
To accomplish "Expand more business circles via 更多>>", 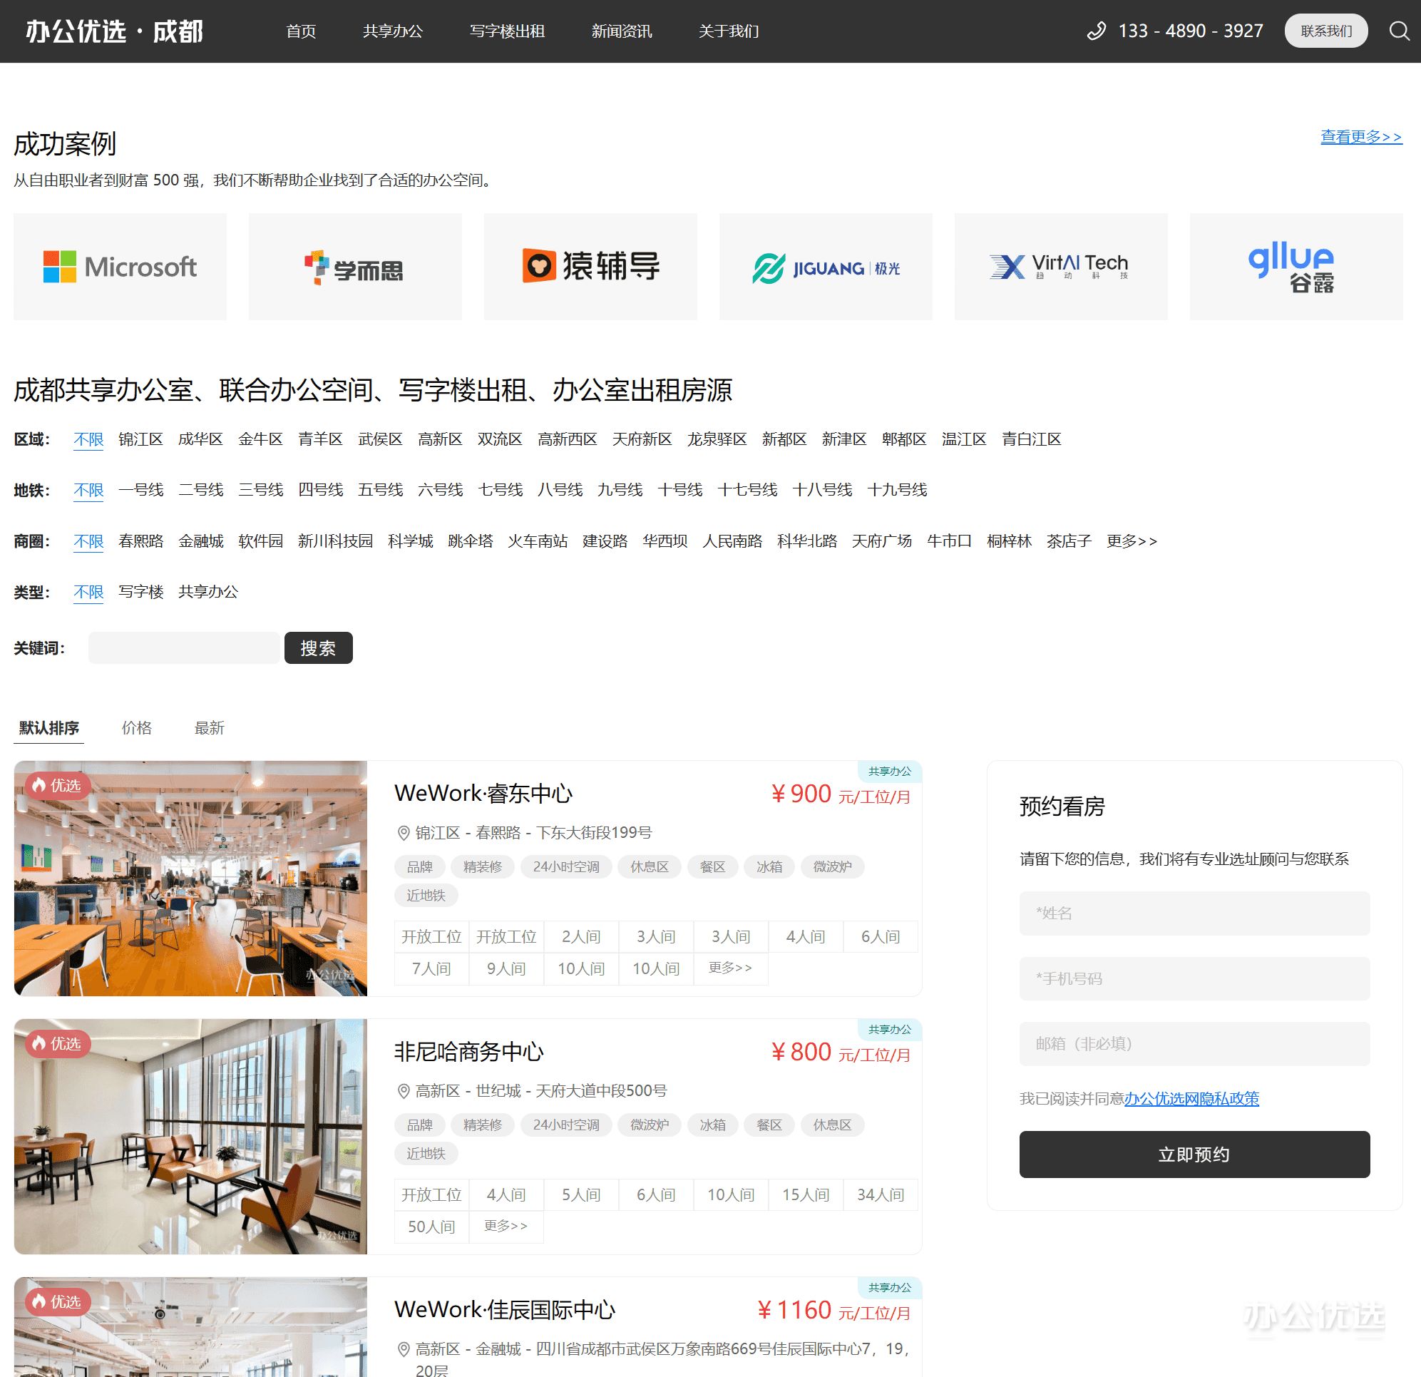I will pyautogui.click(x=1131, y=541).
